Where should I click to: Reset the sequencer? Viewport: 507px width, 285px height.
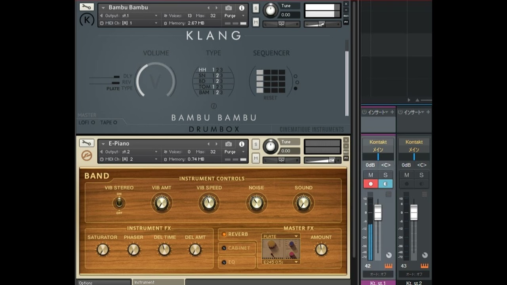point(271,98)
